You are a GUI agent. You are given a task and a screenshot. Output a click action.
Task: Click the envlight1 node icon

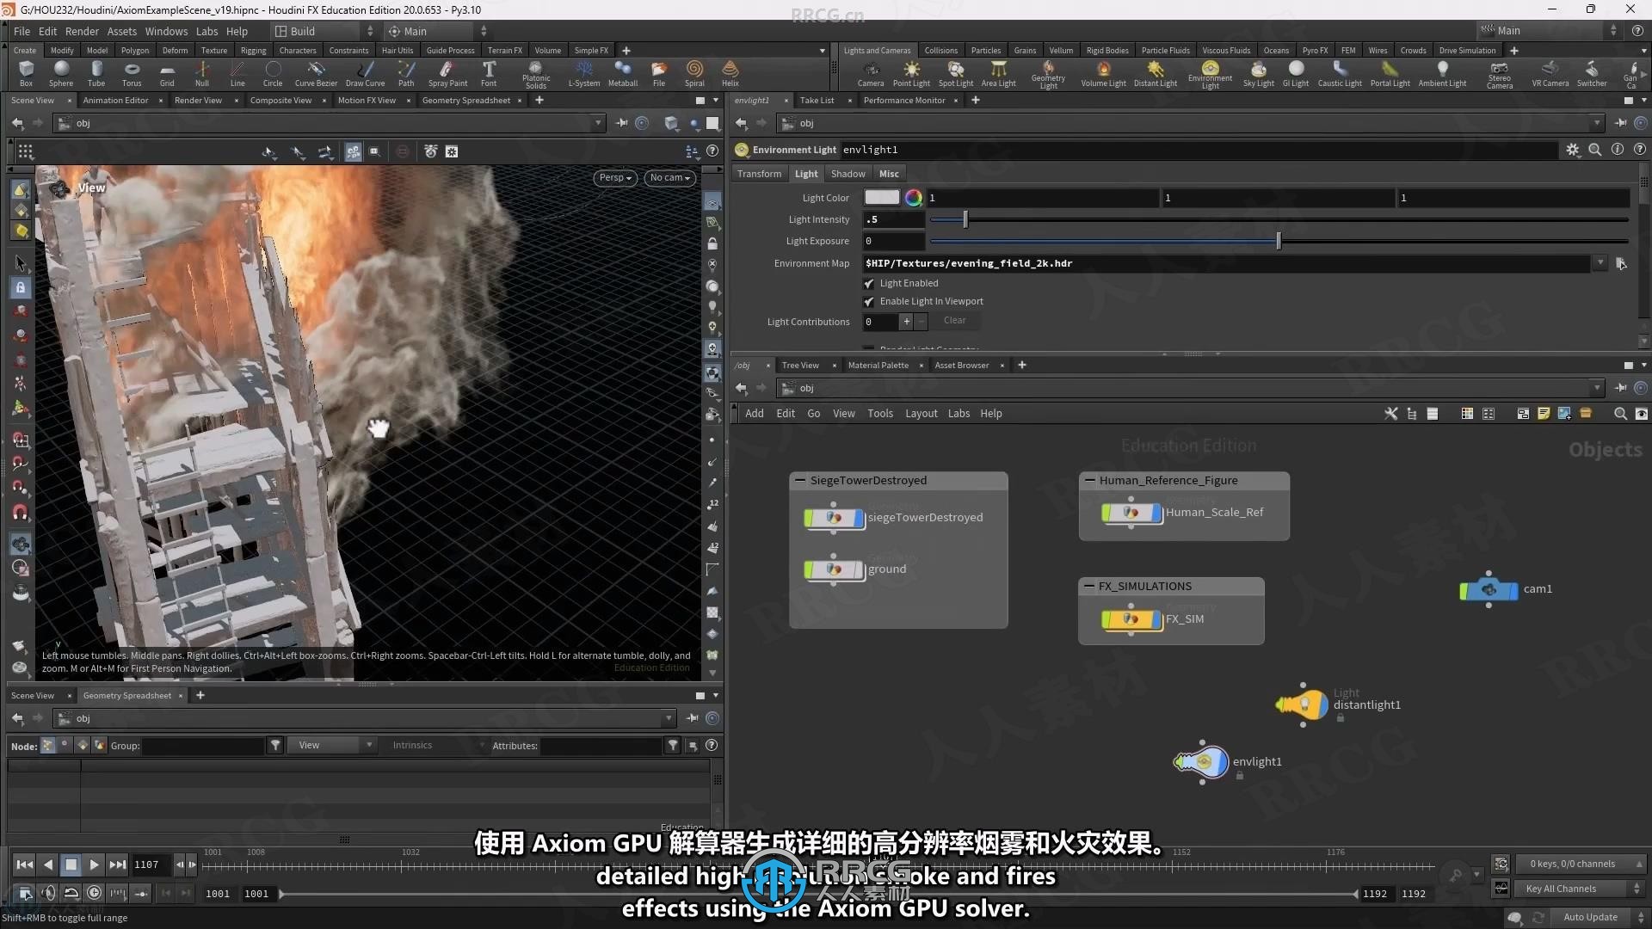click(x=1202, y=761)
